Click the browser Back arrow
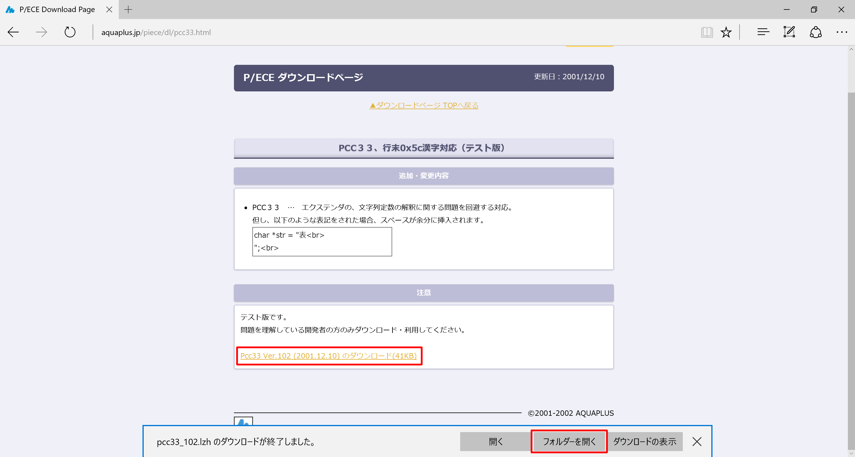 [x=13, y=32]
